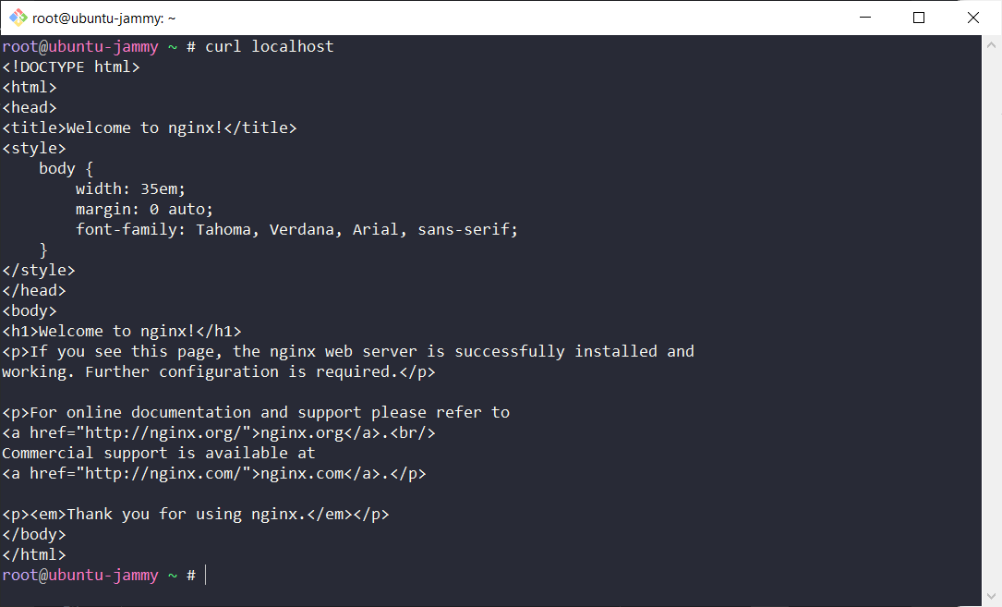Place the cursor at the shell prompt
The height and width of the screenshot is (607, 1002).
point(203,575)
